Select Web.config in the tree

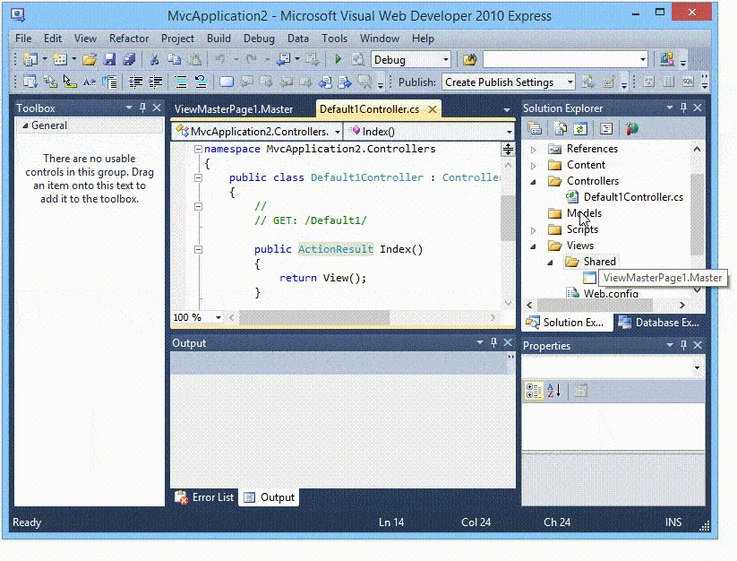pos(611,293)
